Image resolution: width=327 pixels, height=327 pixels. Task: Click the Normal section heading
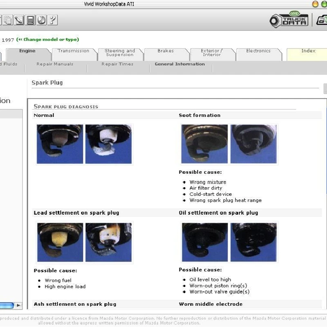(x=44, y=115)
